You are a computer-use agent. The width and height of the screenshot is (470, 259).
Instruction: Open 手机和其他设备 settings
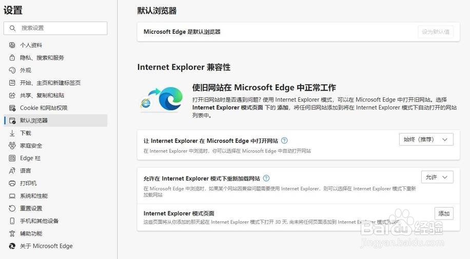pyautogui.click(x=55, y=221)
